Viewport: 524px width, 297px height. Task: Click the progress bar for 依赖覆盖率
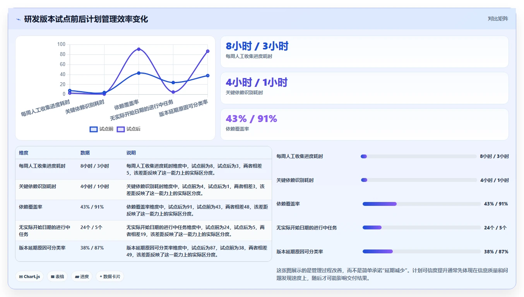422,204
